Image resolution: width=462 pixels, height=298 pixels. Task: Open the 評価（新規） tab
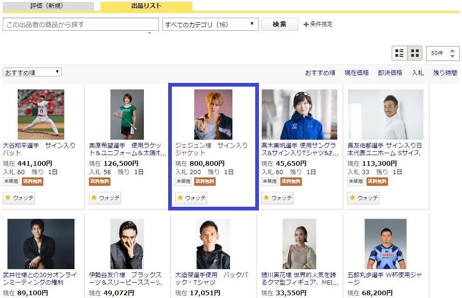[x=48, y=6]
